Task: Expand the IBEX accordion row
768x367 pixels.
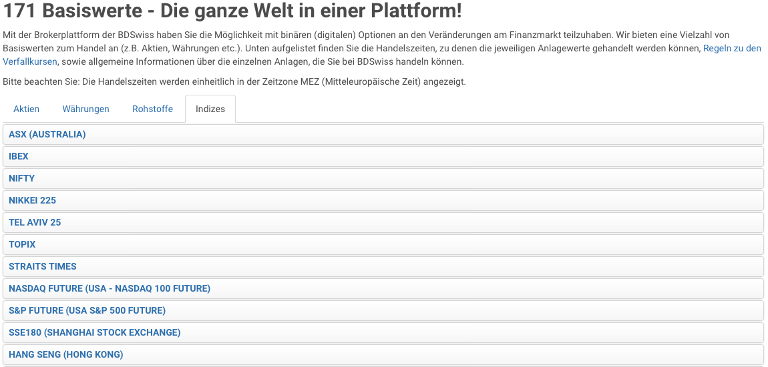Action: [383, 157]
